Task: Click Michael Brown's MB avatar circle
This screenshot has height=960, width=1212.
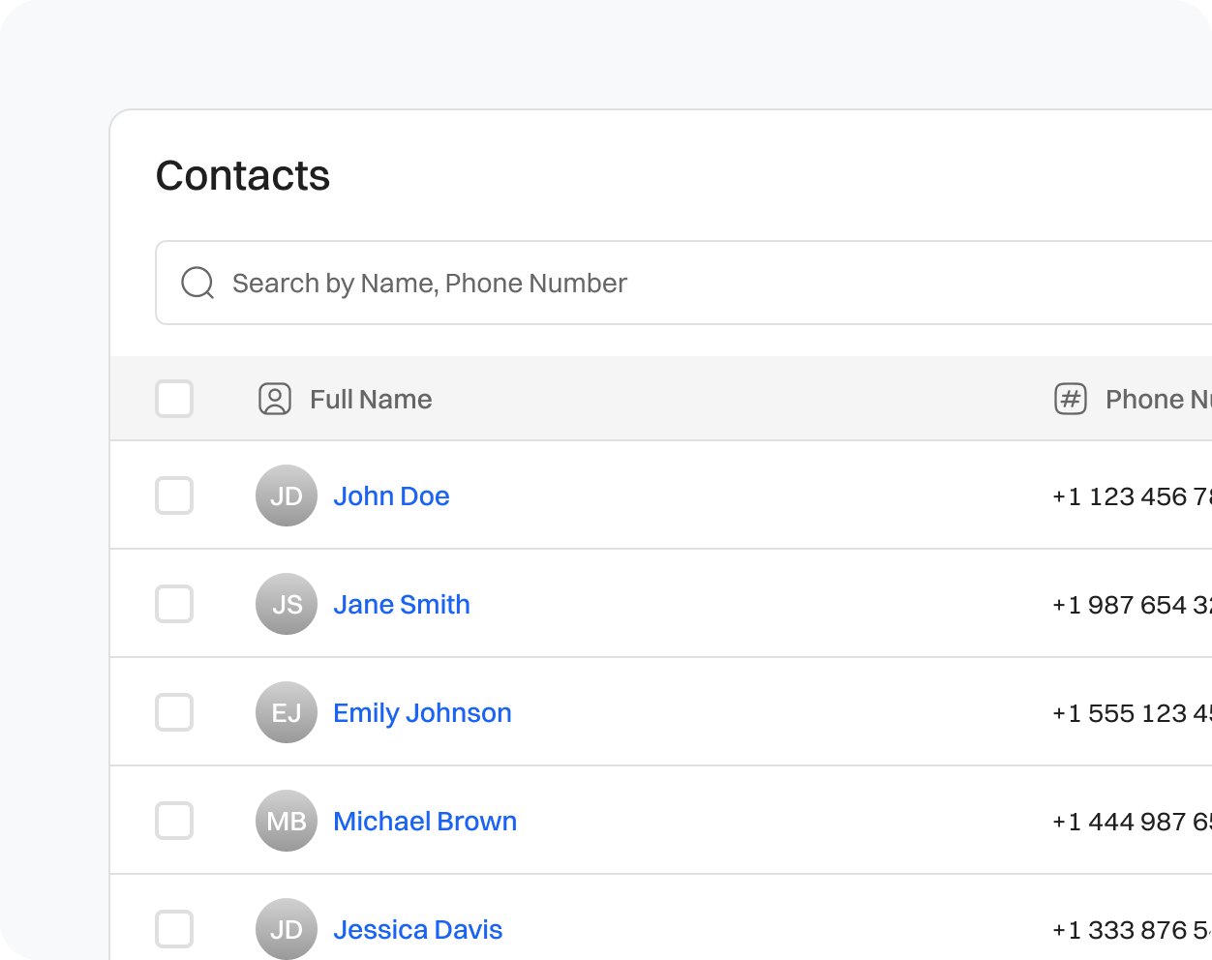Action: pos(286,821)
